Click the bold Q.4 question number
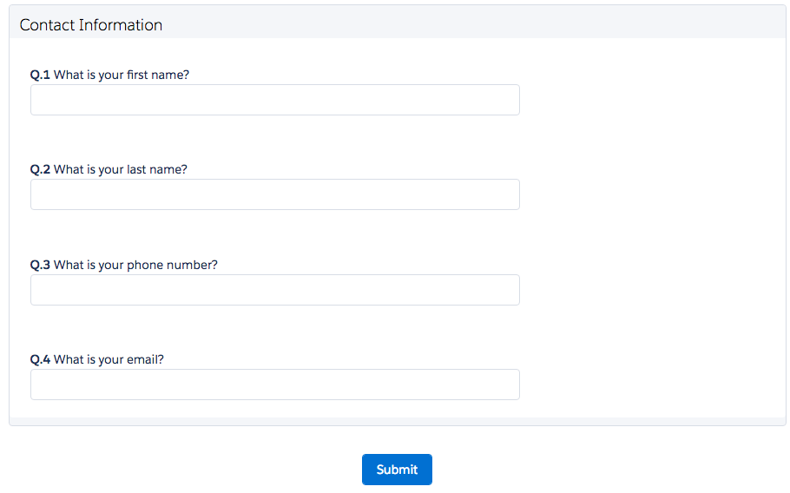Viewport: 790px width, 493px height. coord(41,359)
